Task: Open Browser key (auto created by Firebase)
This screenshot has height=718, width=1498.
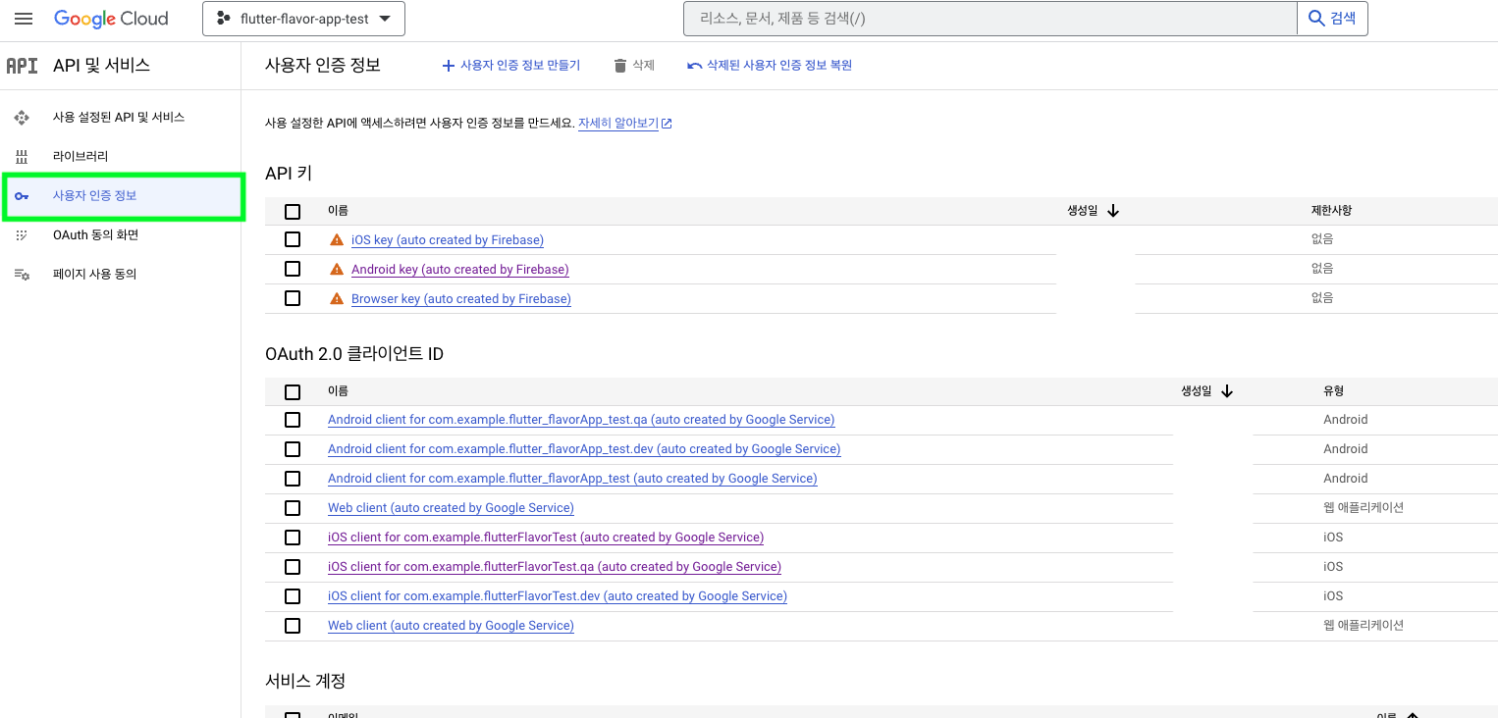Action: (461, 299)
